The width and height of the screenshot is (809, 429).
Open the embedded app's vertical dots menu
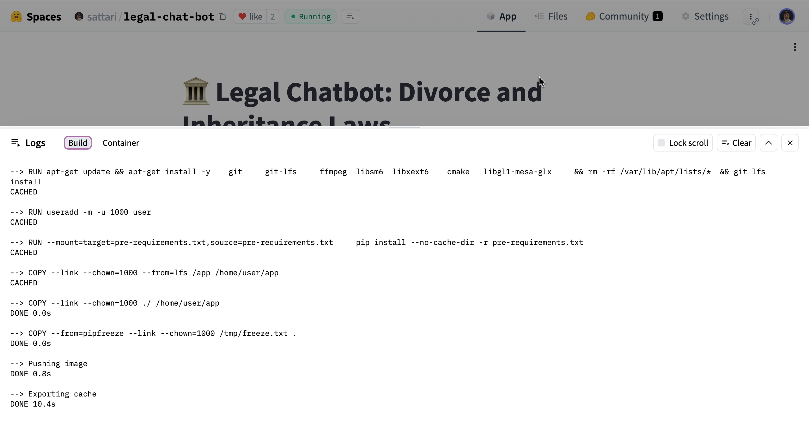coord(795,47)
